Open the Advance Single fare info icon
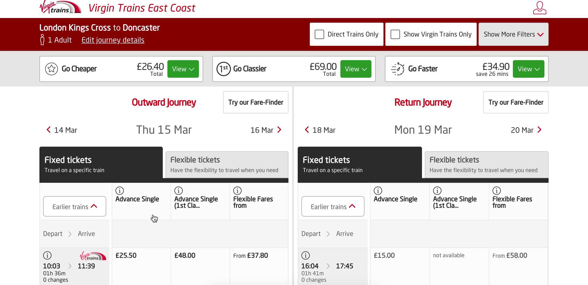Image resolution: width=588 pixels, height=285 pixels. tap(120, 190)
